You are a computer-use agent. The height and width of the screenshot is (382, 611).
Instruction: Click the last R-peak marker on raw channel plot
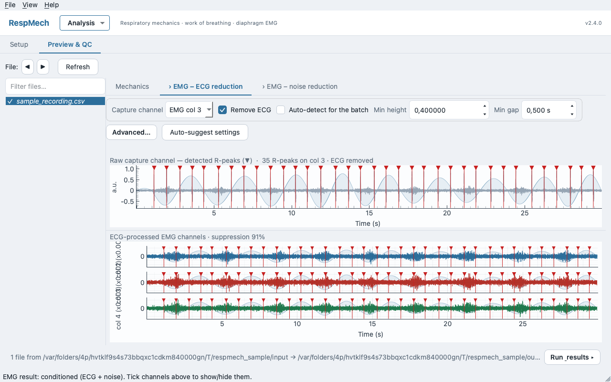pyautogui.click(x=593, y=168)
